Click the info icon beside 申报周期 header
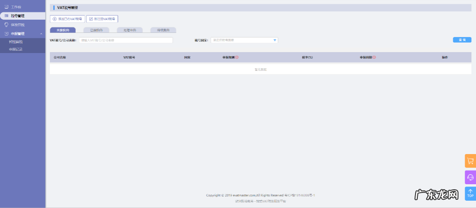Viewport: 476px width, 208px height. [x=374, y=57]
